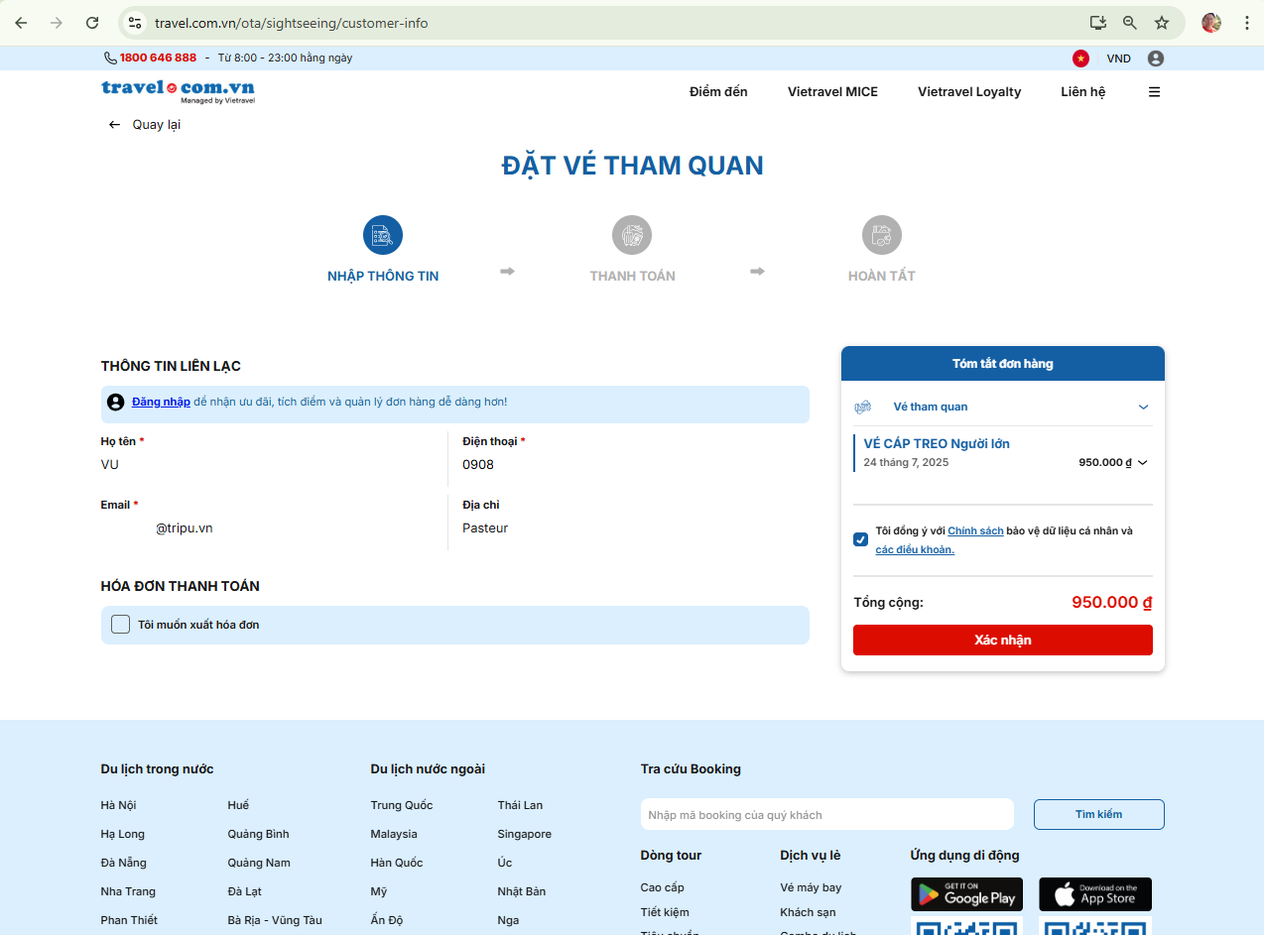This screenshot has width=1264, height=935.
Task: Click the Tìm kiếm search button
Action: tap(1098, 815)
